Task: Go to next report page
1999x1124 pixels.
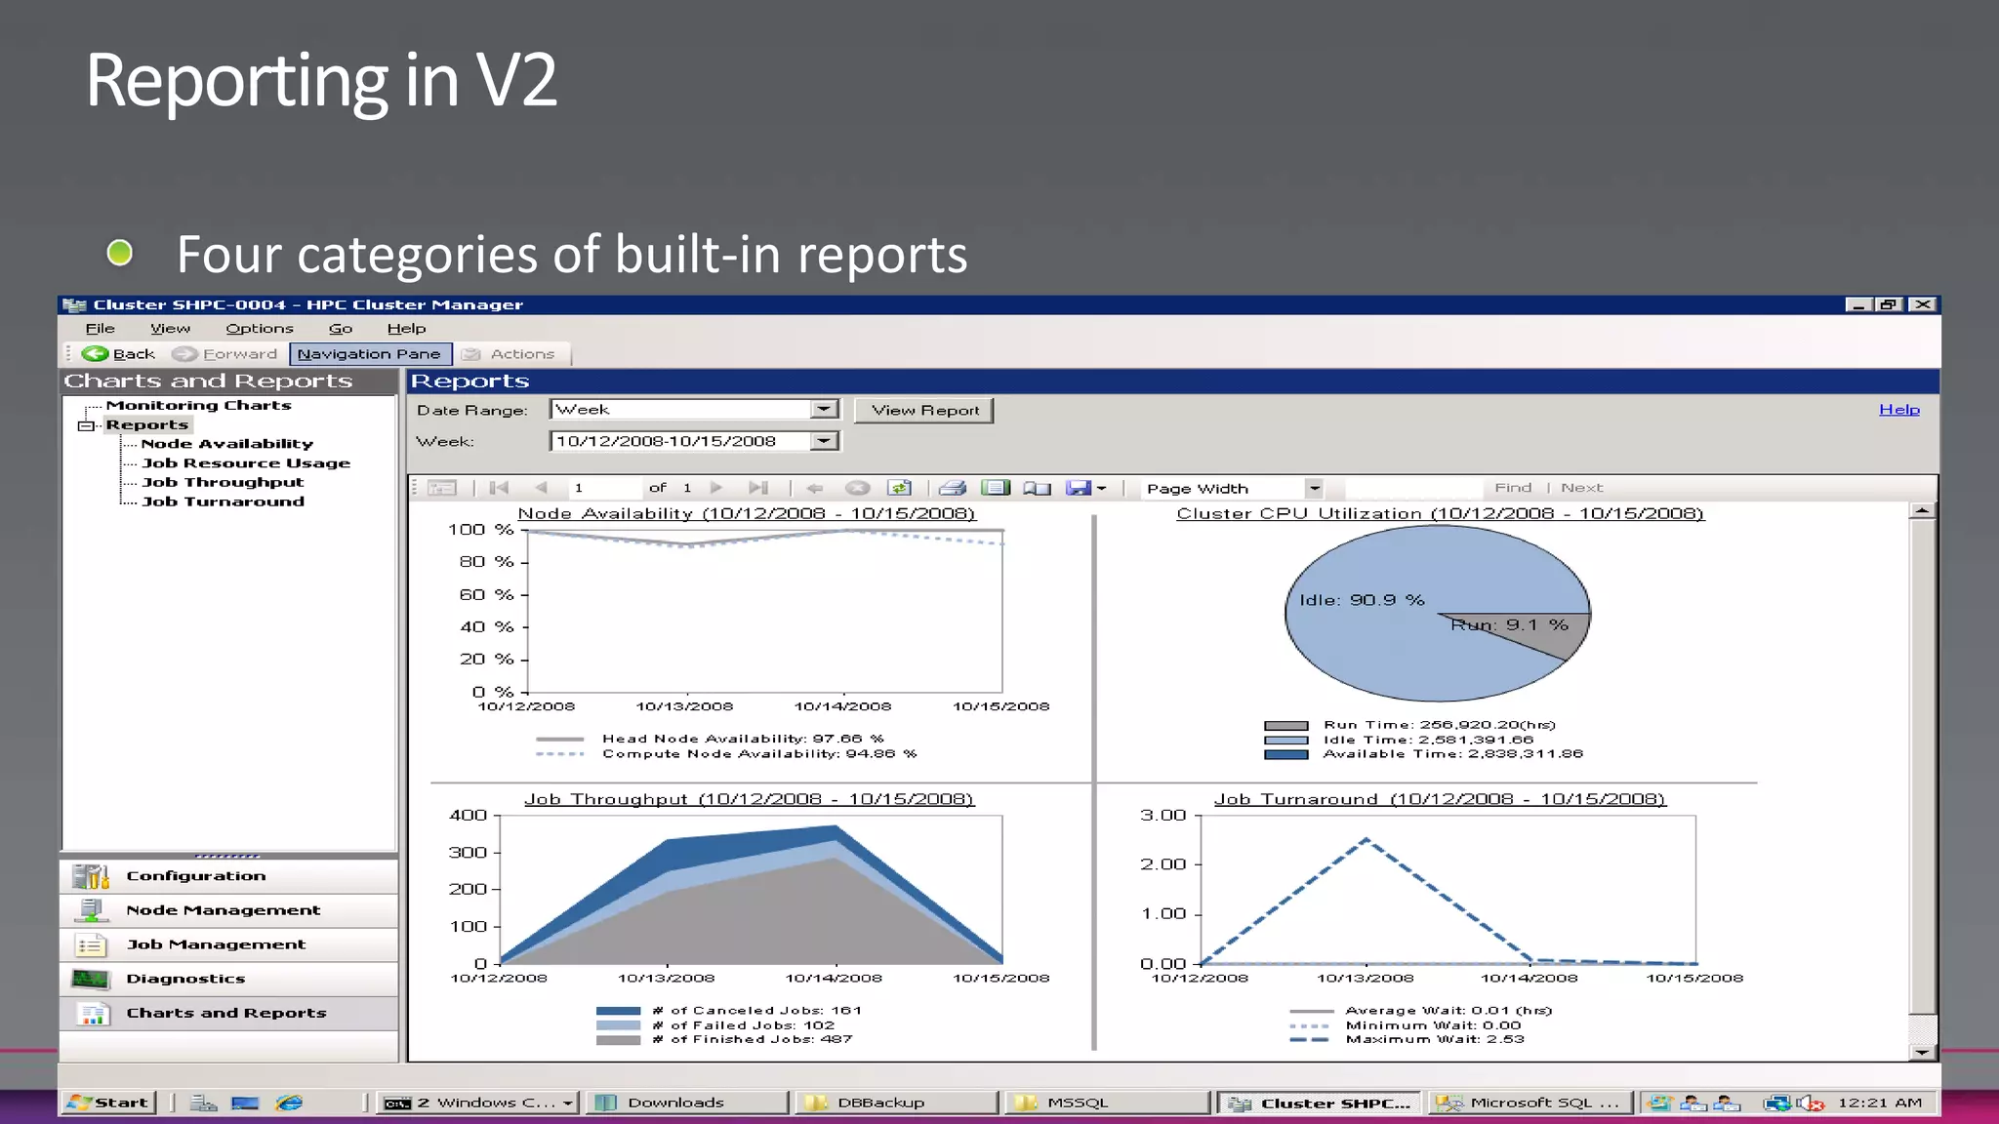Action: point(716,488)
